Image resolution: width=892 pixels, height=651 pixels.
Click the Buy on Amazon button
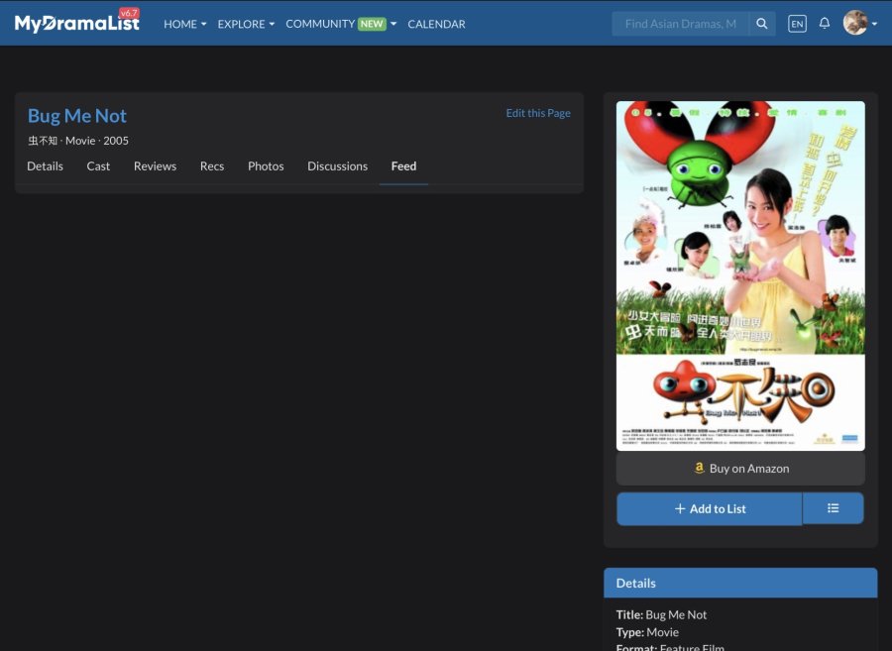[740, 469]
